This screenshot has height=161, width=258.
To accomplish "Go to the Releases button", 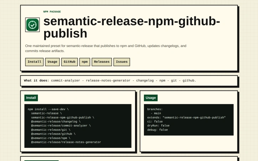I will pyautogui.click(x=102, y=62).
